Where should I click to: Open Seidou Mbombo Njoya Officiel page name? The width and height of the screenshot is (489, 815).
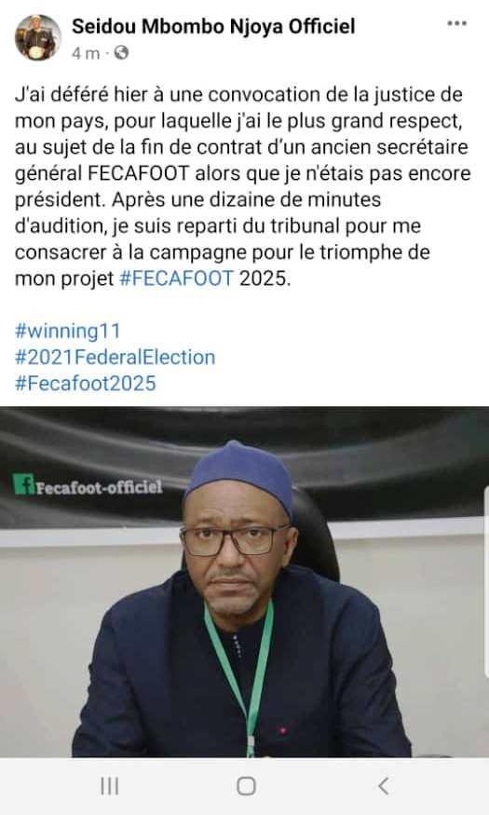[x=213, y=26]
